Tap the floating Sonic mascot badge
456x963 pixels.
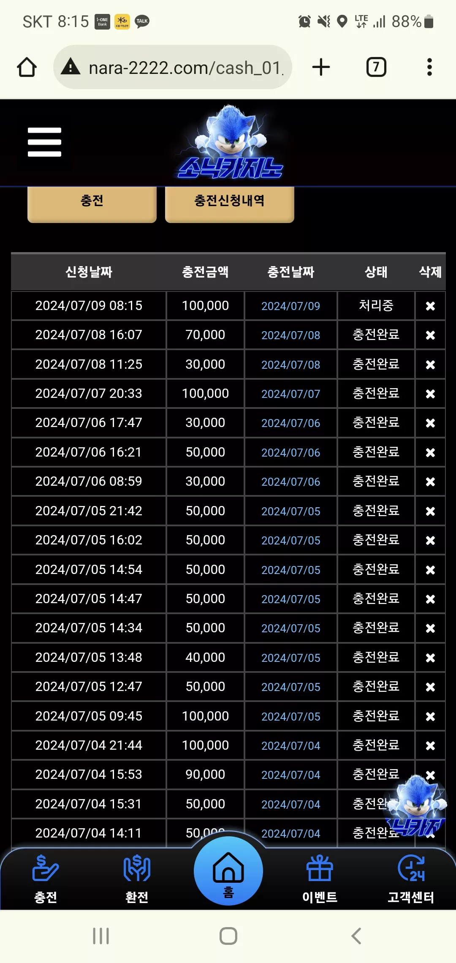(417, 806)
